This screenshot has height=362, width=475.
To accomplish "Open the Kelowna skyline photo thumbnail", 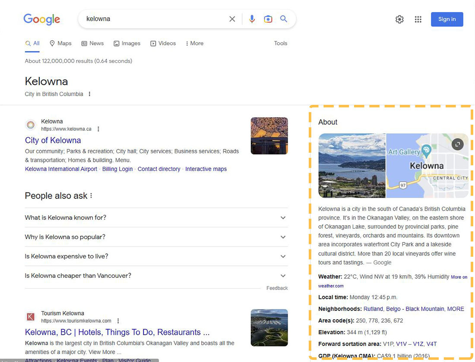I will coord(352,165).
